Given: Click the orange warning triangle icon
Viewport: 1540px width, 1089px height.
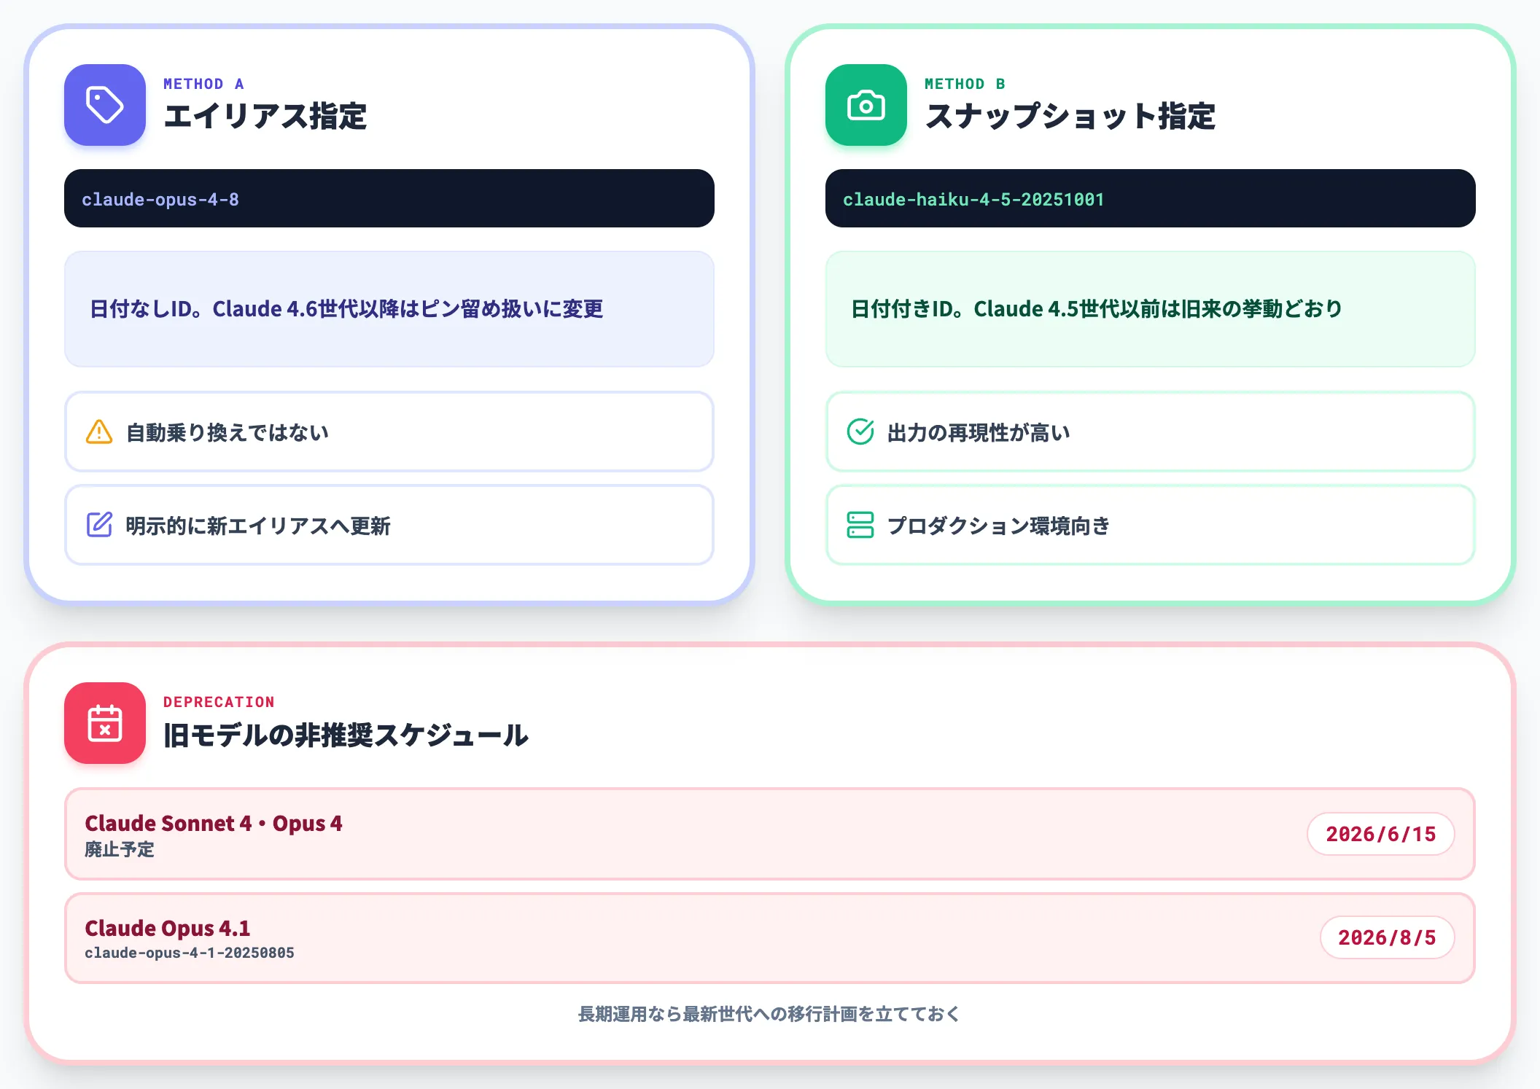Looking at the screenshot, I should (x=99, y=432).
